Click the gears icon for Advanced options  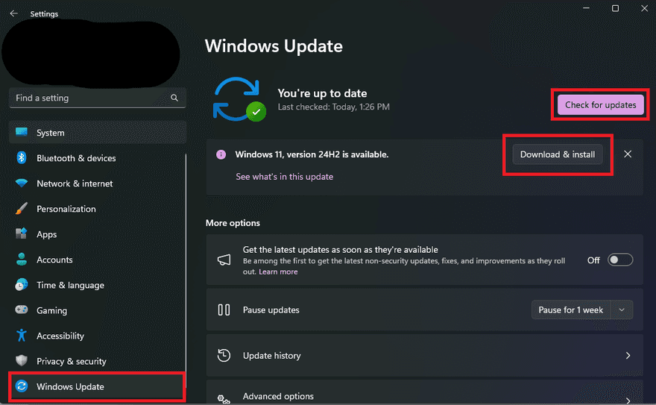pos(224,399)
